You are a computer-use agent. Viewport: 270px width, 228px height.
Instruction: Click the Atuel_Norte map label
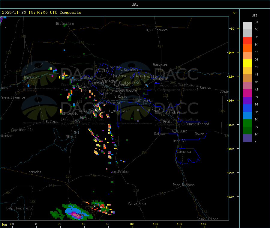[142, 101]
